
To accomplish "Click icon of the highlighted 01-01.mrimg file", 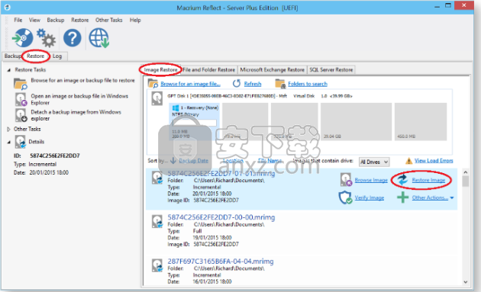I will click(x=157, y=178).
